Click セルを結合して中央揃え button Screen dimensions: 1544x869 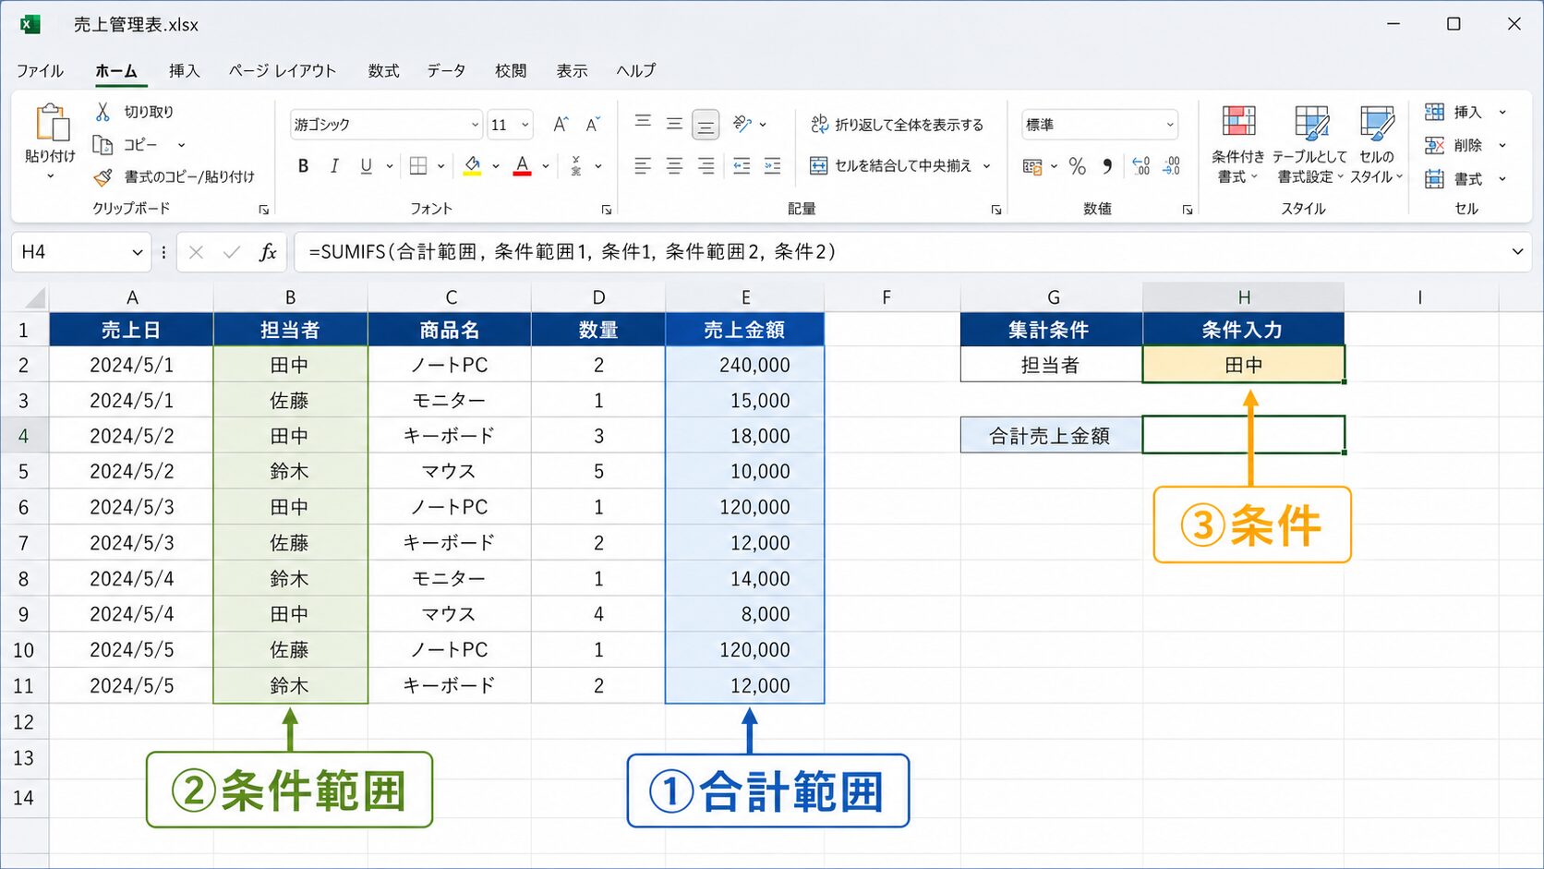point(892,166)
